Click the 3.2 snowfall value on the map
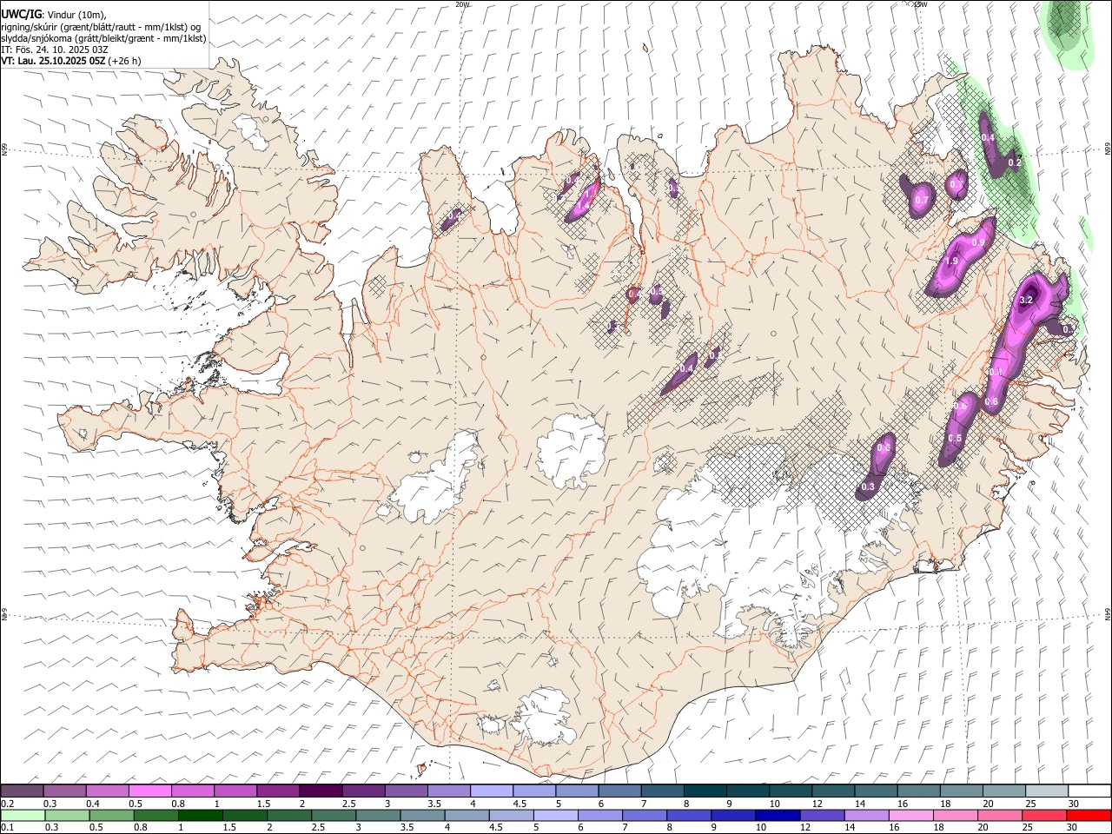This screenshot has height=834, width=1112. click(1026, 301)
